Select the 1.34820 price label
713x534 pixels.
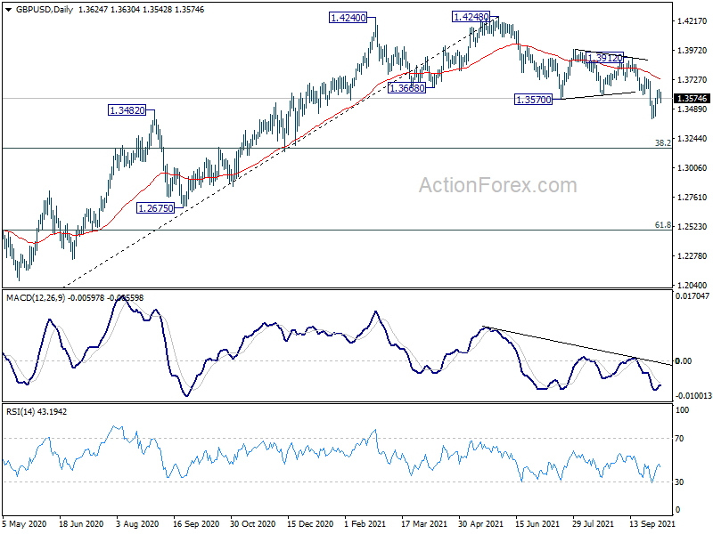[127, 109]
